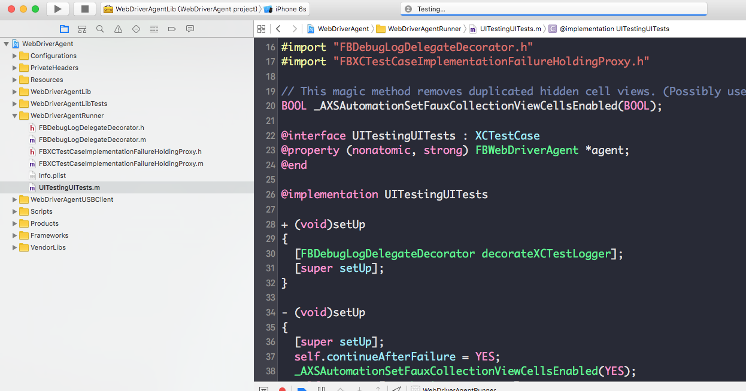Open WebDriverAgentRunner in the jump bar
This screenshot has width=746, height=391.
[x=419, y=29]
